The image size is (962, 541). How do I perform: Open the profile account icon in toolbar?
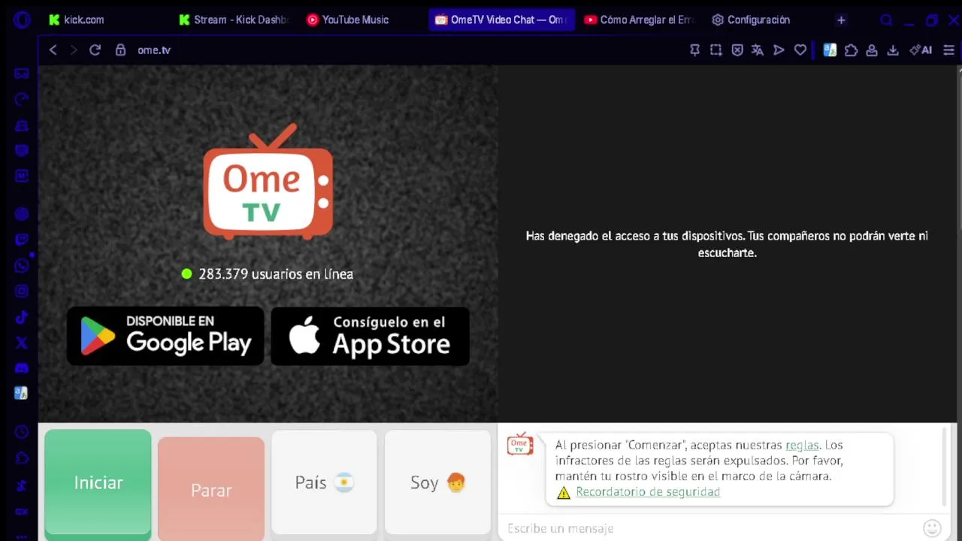tap(872, 50)
